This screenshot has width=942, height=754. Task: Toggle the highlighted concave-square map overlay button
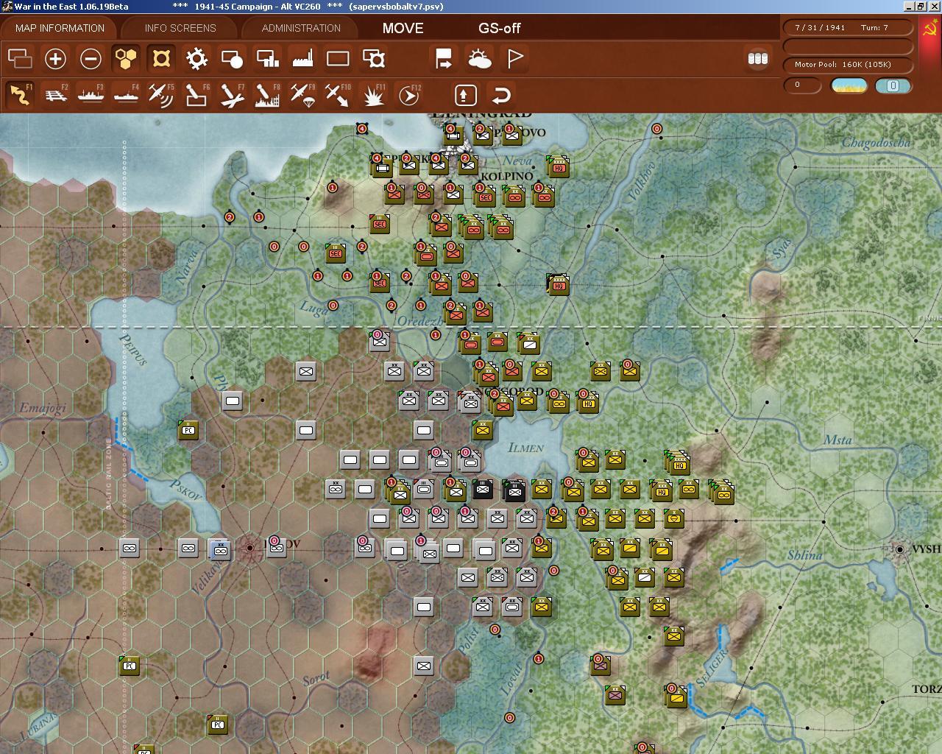coord(161,58)
